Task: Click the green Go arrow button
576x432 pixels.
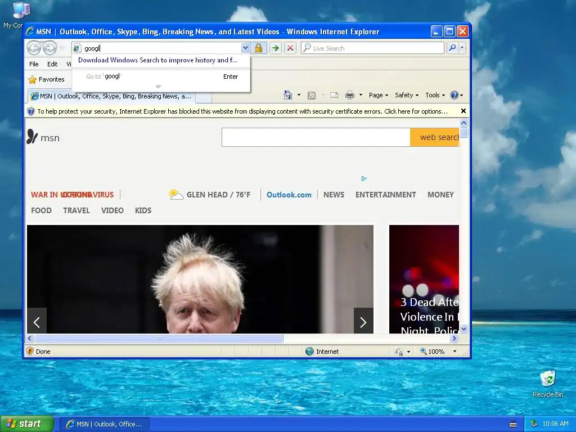Action: pyautogui.click(x=275, y=48)
